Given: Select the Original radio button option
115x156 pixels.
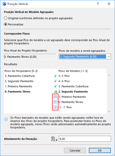Looking at the screenshot, I should tap(5, 18).
